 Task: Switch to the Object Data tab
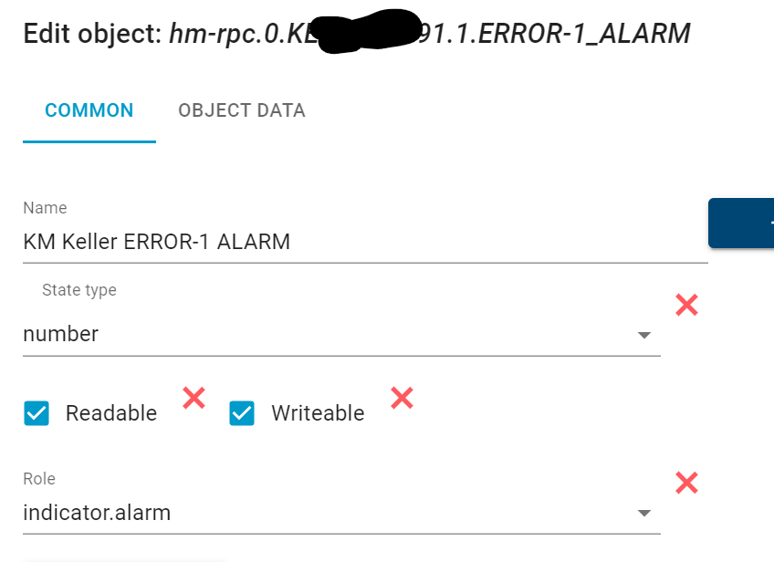(242, 110)
